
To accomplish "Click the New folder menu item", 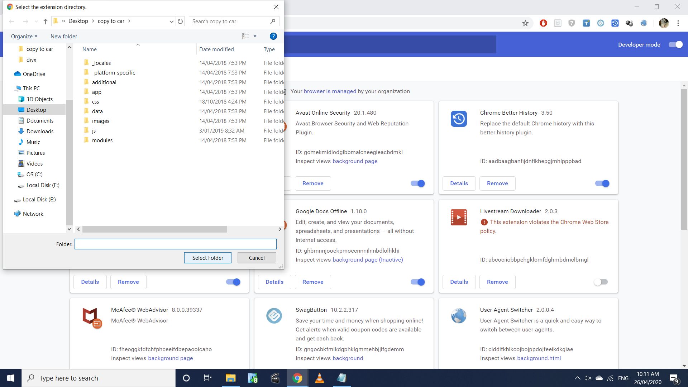I will [64, 36].
